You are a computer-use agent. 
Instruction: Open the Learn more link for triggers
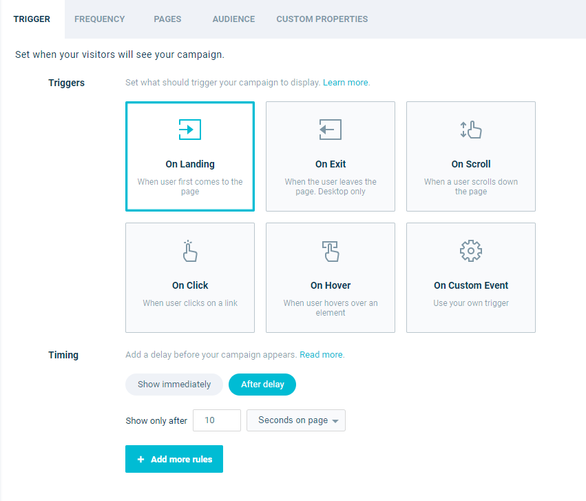pos(345,82)
